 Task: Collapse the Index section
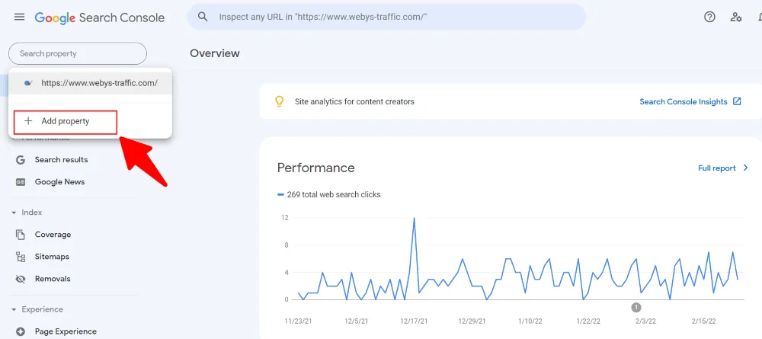pos(14,213)
